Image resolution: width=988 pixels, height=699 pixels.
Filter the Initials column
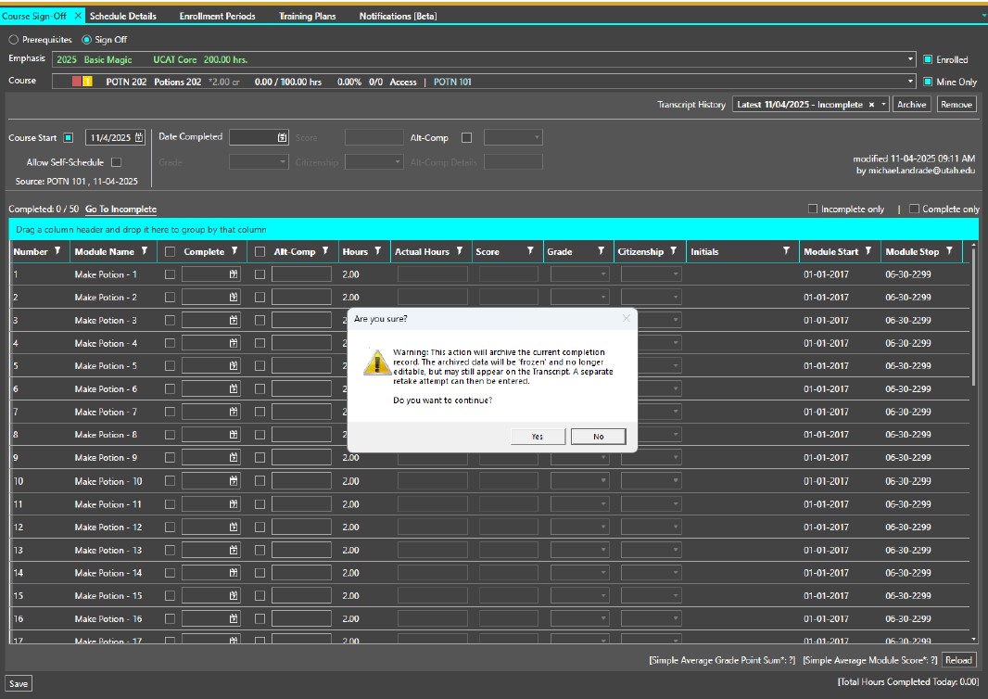click(x=786, y=251)
